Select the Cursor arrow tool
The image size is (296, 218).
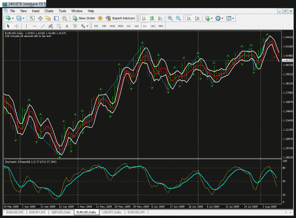click(8, 26)
